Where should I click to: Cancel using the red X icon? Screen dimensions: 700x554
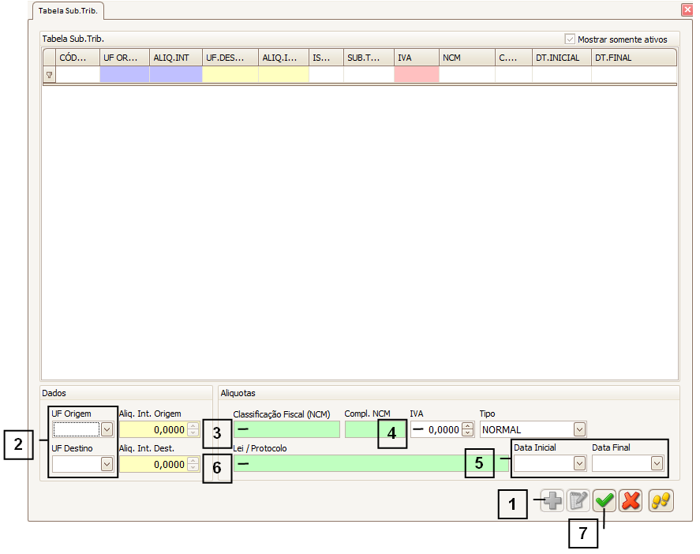631,501
